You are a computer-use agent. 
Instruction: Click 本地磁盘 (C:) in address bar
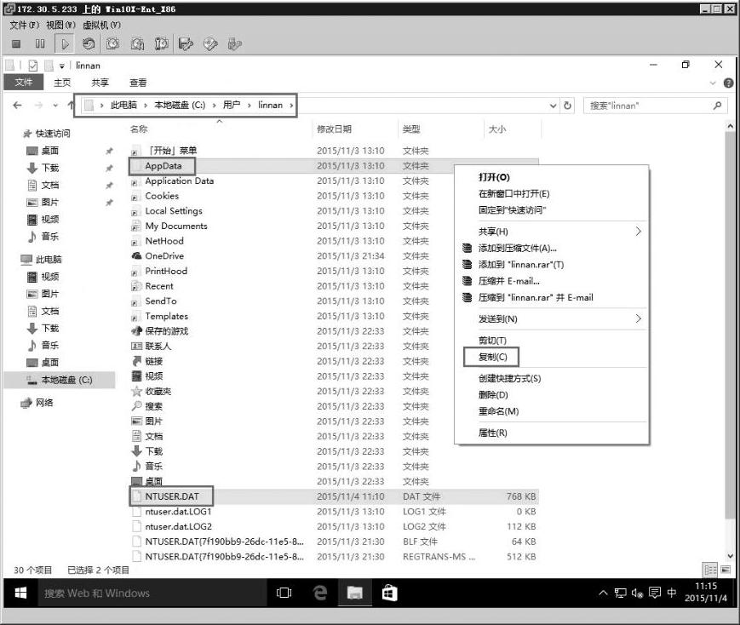click(180, 105)
